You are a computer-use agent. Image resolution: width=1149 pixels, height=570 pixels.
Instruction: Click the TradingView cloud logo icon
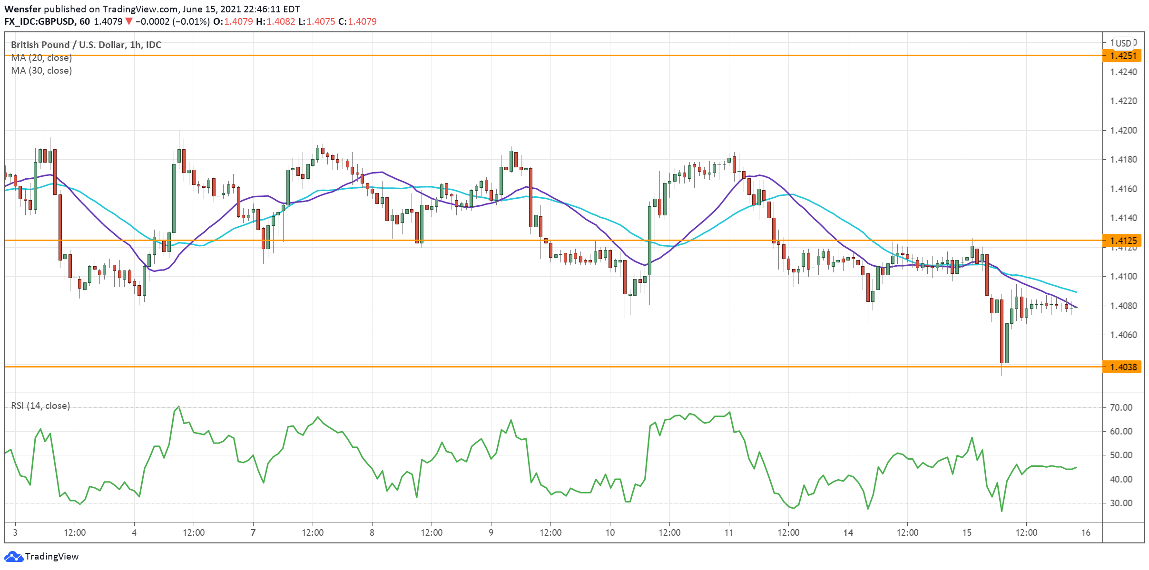point(13,556)
